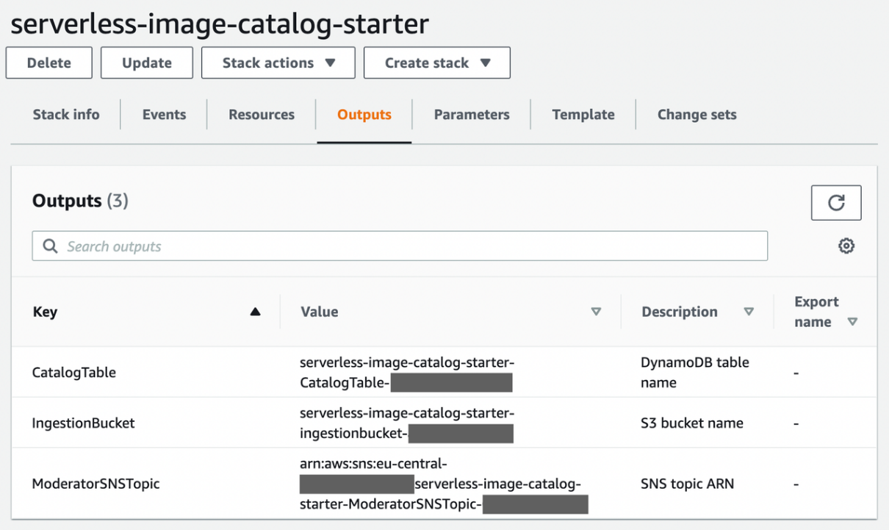889x530 pixels.
Task: Click the search magnifier icon
Action: point(50,246)
